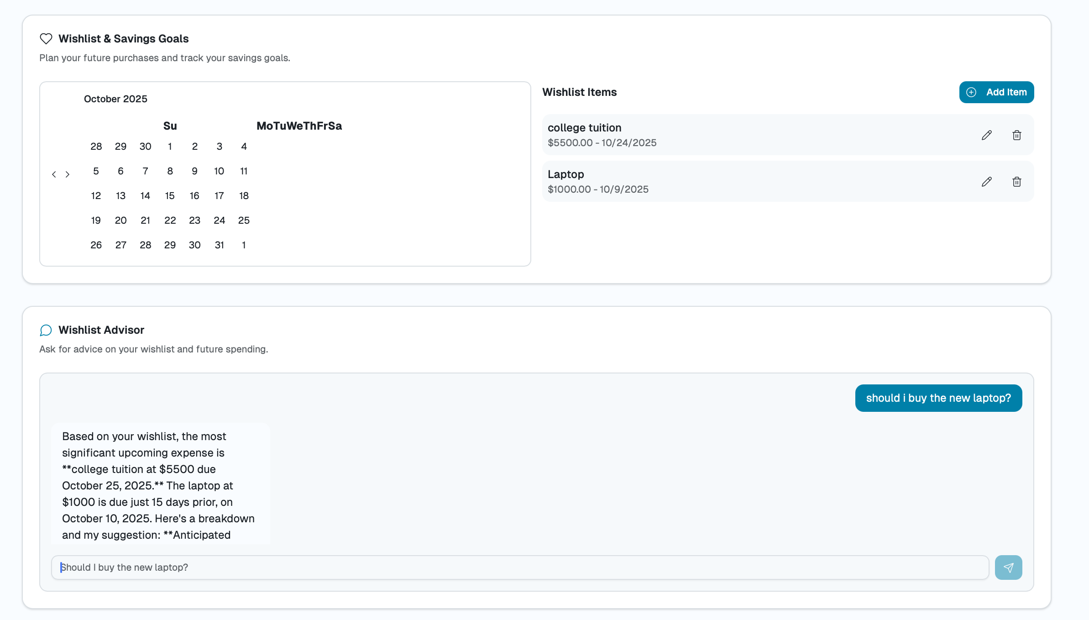Click the Add Item button
This screenshot has width=1089, height=620.
point(996,92)
